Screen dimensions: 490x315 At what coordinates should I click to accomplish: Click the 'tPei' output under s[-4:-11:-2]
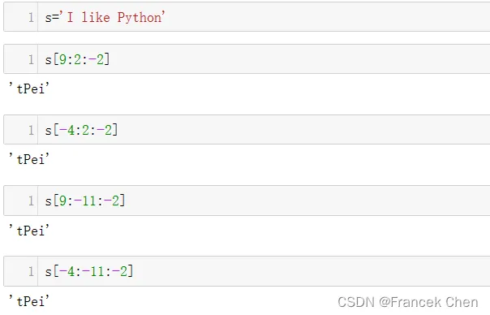[29, 301]
